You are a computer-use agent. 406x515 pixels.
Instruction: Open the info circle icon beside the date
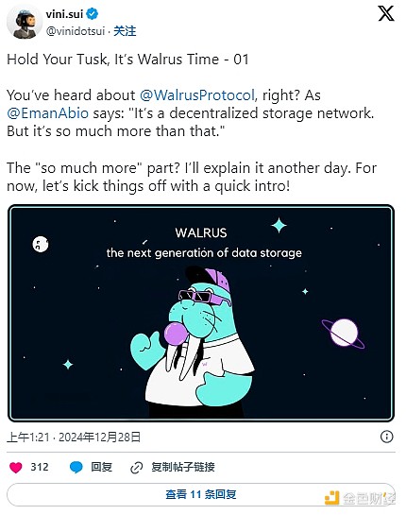pos(386,437)
